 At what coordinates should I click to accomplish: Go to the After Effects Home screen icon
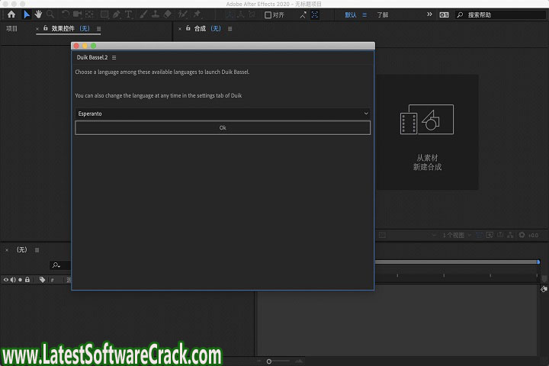click(11, 14)
